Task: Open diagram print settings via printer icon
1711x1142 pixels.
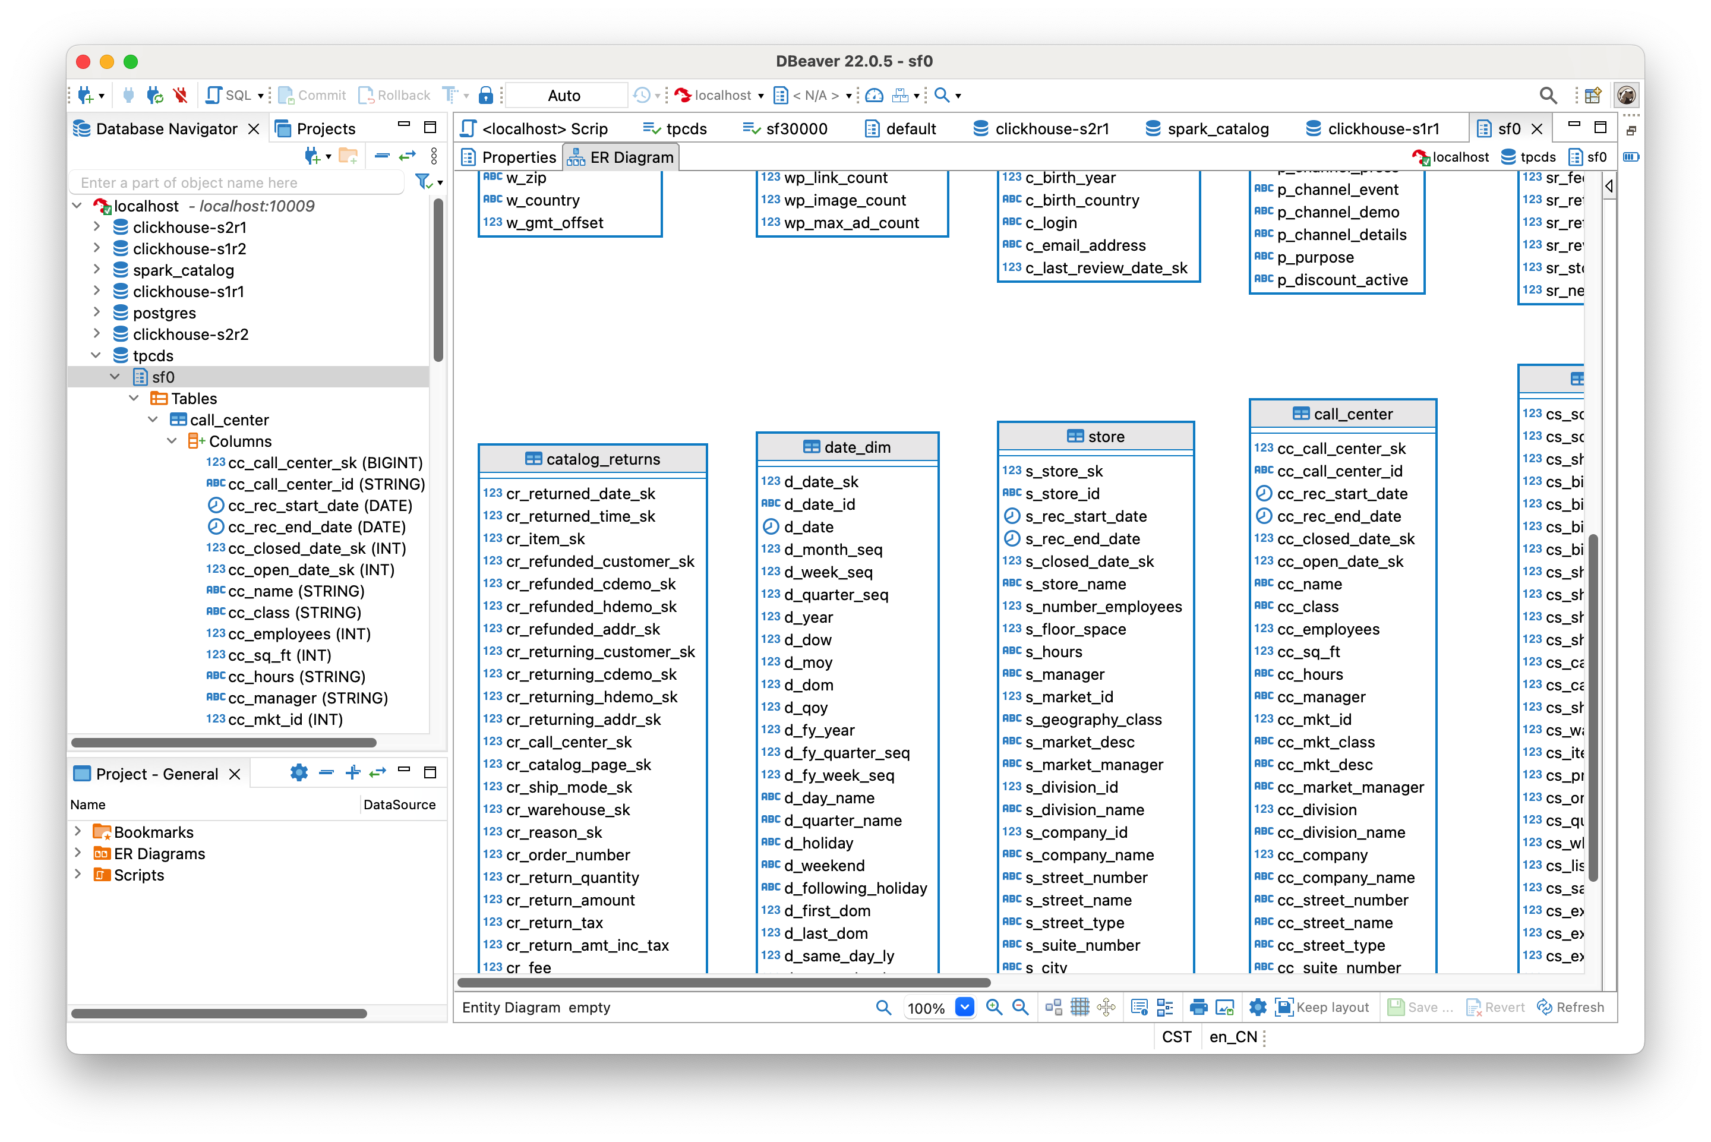Action: pyautogui.click(x=1200, y=1007)
